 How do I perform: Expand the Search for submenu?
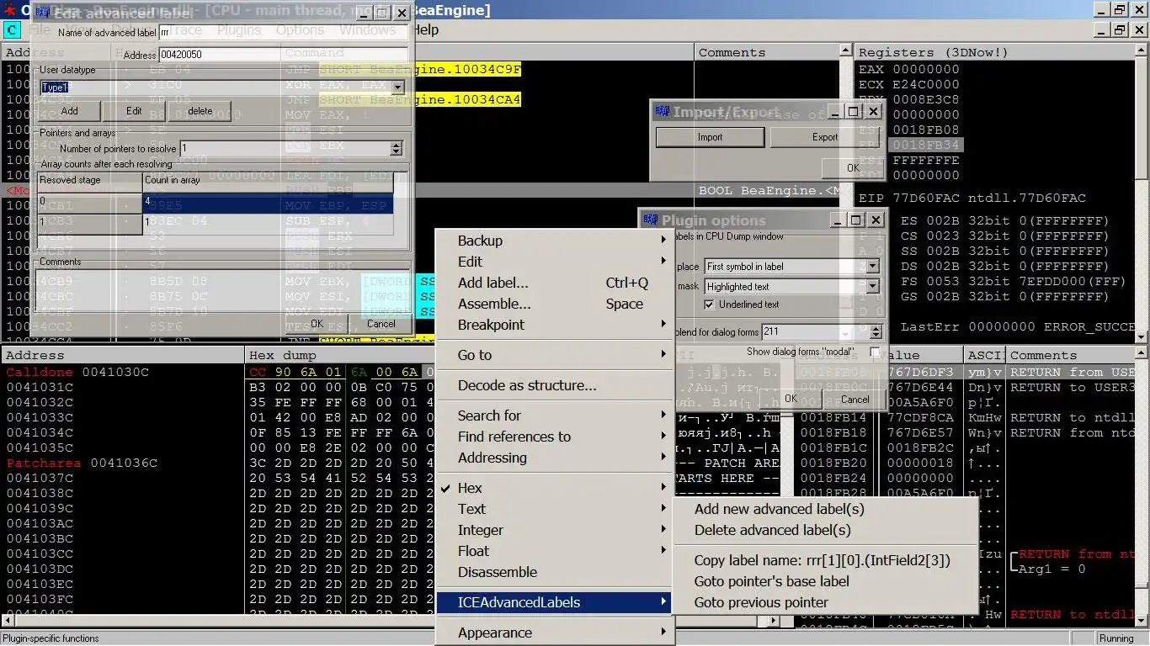[x=556, y=416]
